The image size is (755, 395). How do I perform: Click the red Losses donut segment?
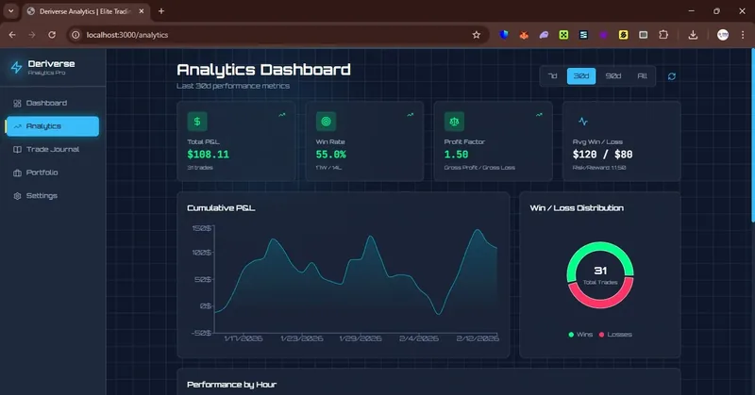coord(600,303)
